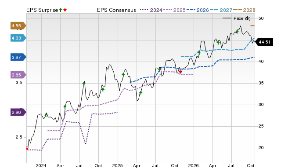Click the 40 price axis label

coord(261,62)
